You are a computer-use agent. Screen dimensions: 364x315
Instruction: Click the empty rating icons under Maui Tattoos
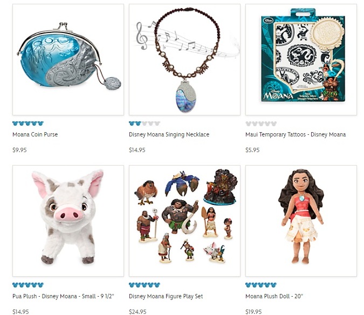click(x=261, y=124)
